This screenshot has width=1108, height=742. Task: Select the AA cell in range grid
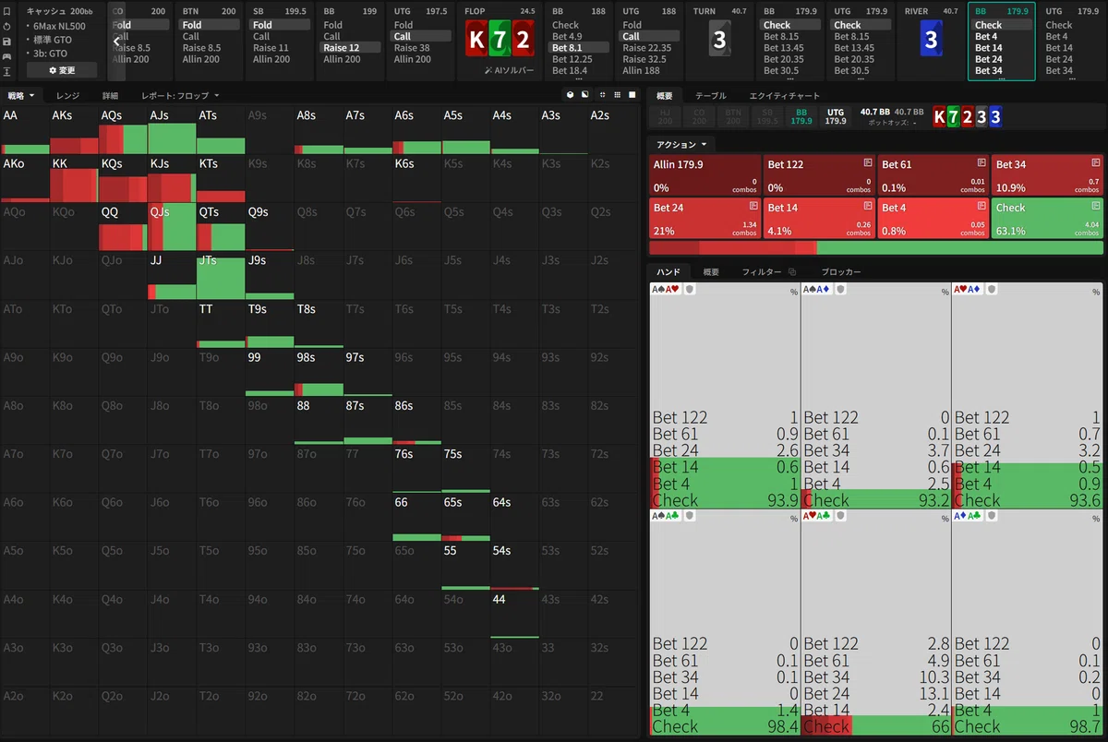click(x=25, y=131)
